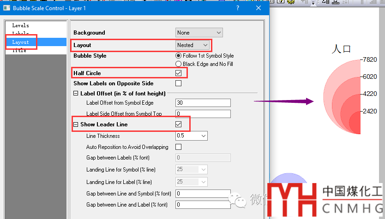
Task: Open the Layout dropdown showing Nested
Action: [192, 45]
